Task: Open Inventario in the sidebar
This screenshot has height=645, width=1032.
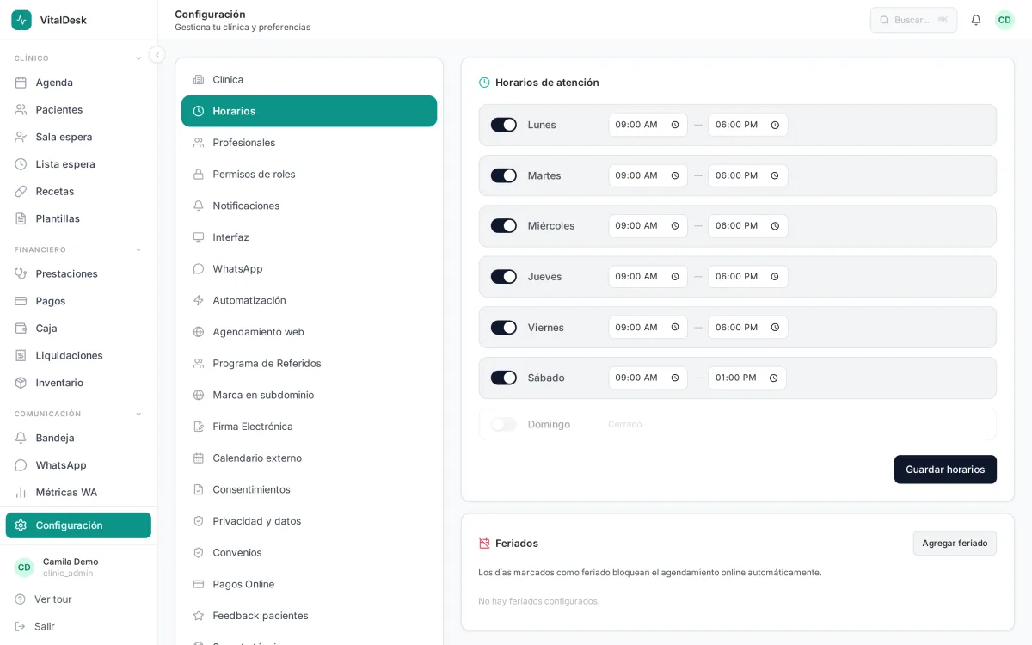Action: 78,383
